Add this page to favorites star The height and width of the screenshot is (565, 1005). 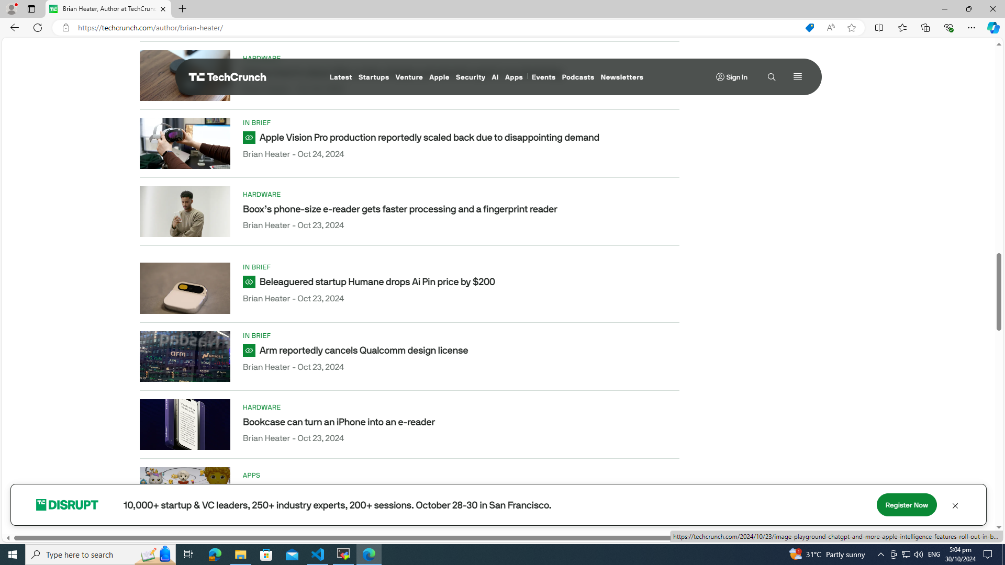852,28
